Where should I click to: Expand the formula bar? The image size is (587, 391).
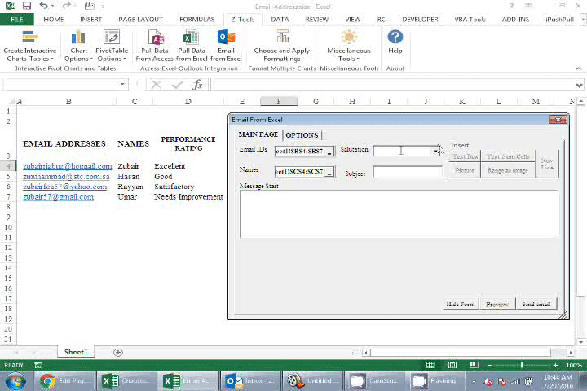click(579, 85)
